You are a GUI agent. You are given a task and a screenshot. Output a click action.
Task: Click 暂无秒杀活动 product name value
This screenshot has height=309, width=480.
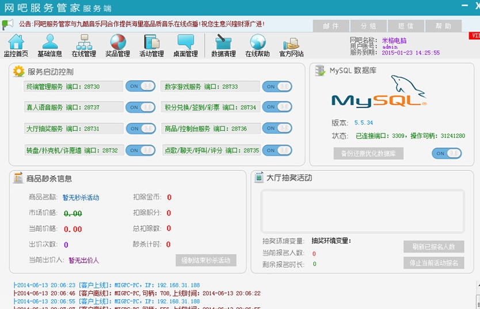click(81, 197)
